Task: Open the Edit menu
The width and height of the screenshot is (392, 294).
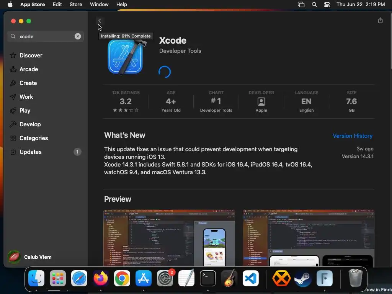Action: click(x=57, y=5)
